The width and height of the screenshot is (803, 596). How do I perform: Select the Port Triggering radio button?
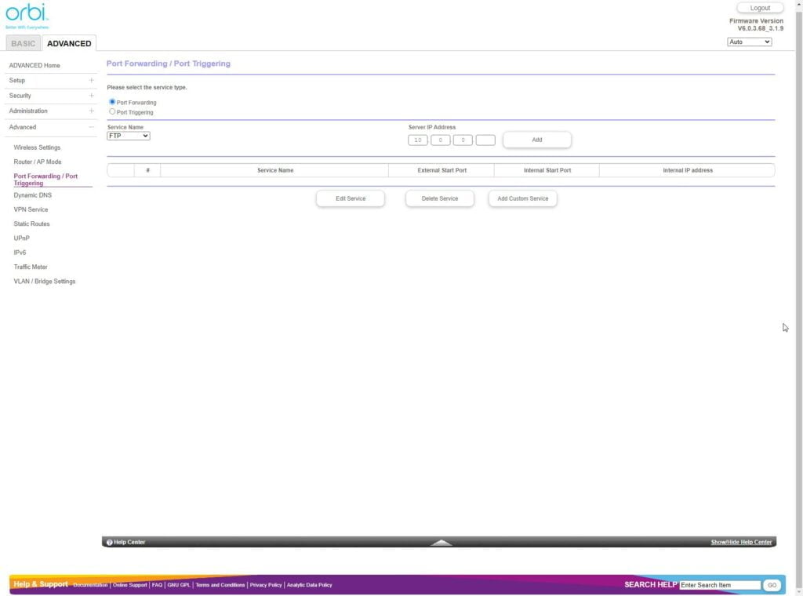click(112, 111)
